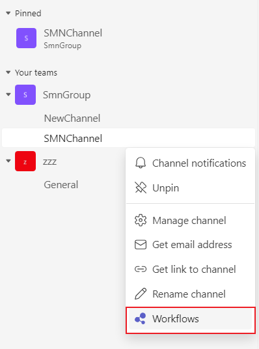
Task: Click the purple SmnGroup team avatar
Action: [x=25, y=94]
